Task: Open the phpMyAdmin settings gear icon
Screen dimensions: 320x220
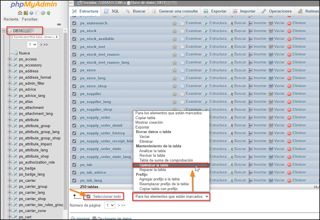Action: 42,13
